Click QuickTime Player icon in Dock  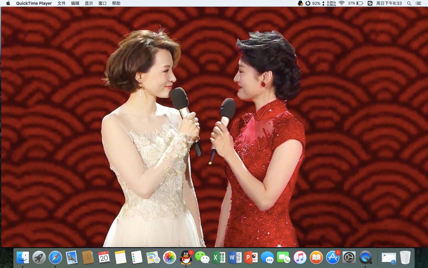click(x=365, y=257)
